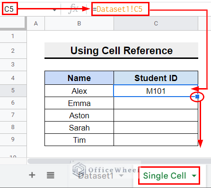Viewport: 211px width, 188px height.
Task: Click the Using Cell Reference title cell
Action: click(121, 50)
